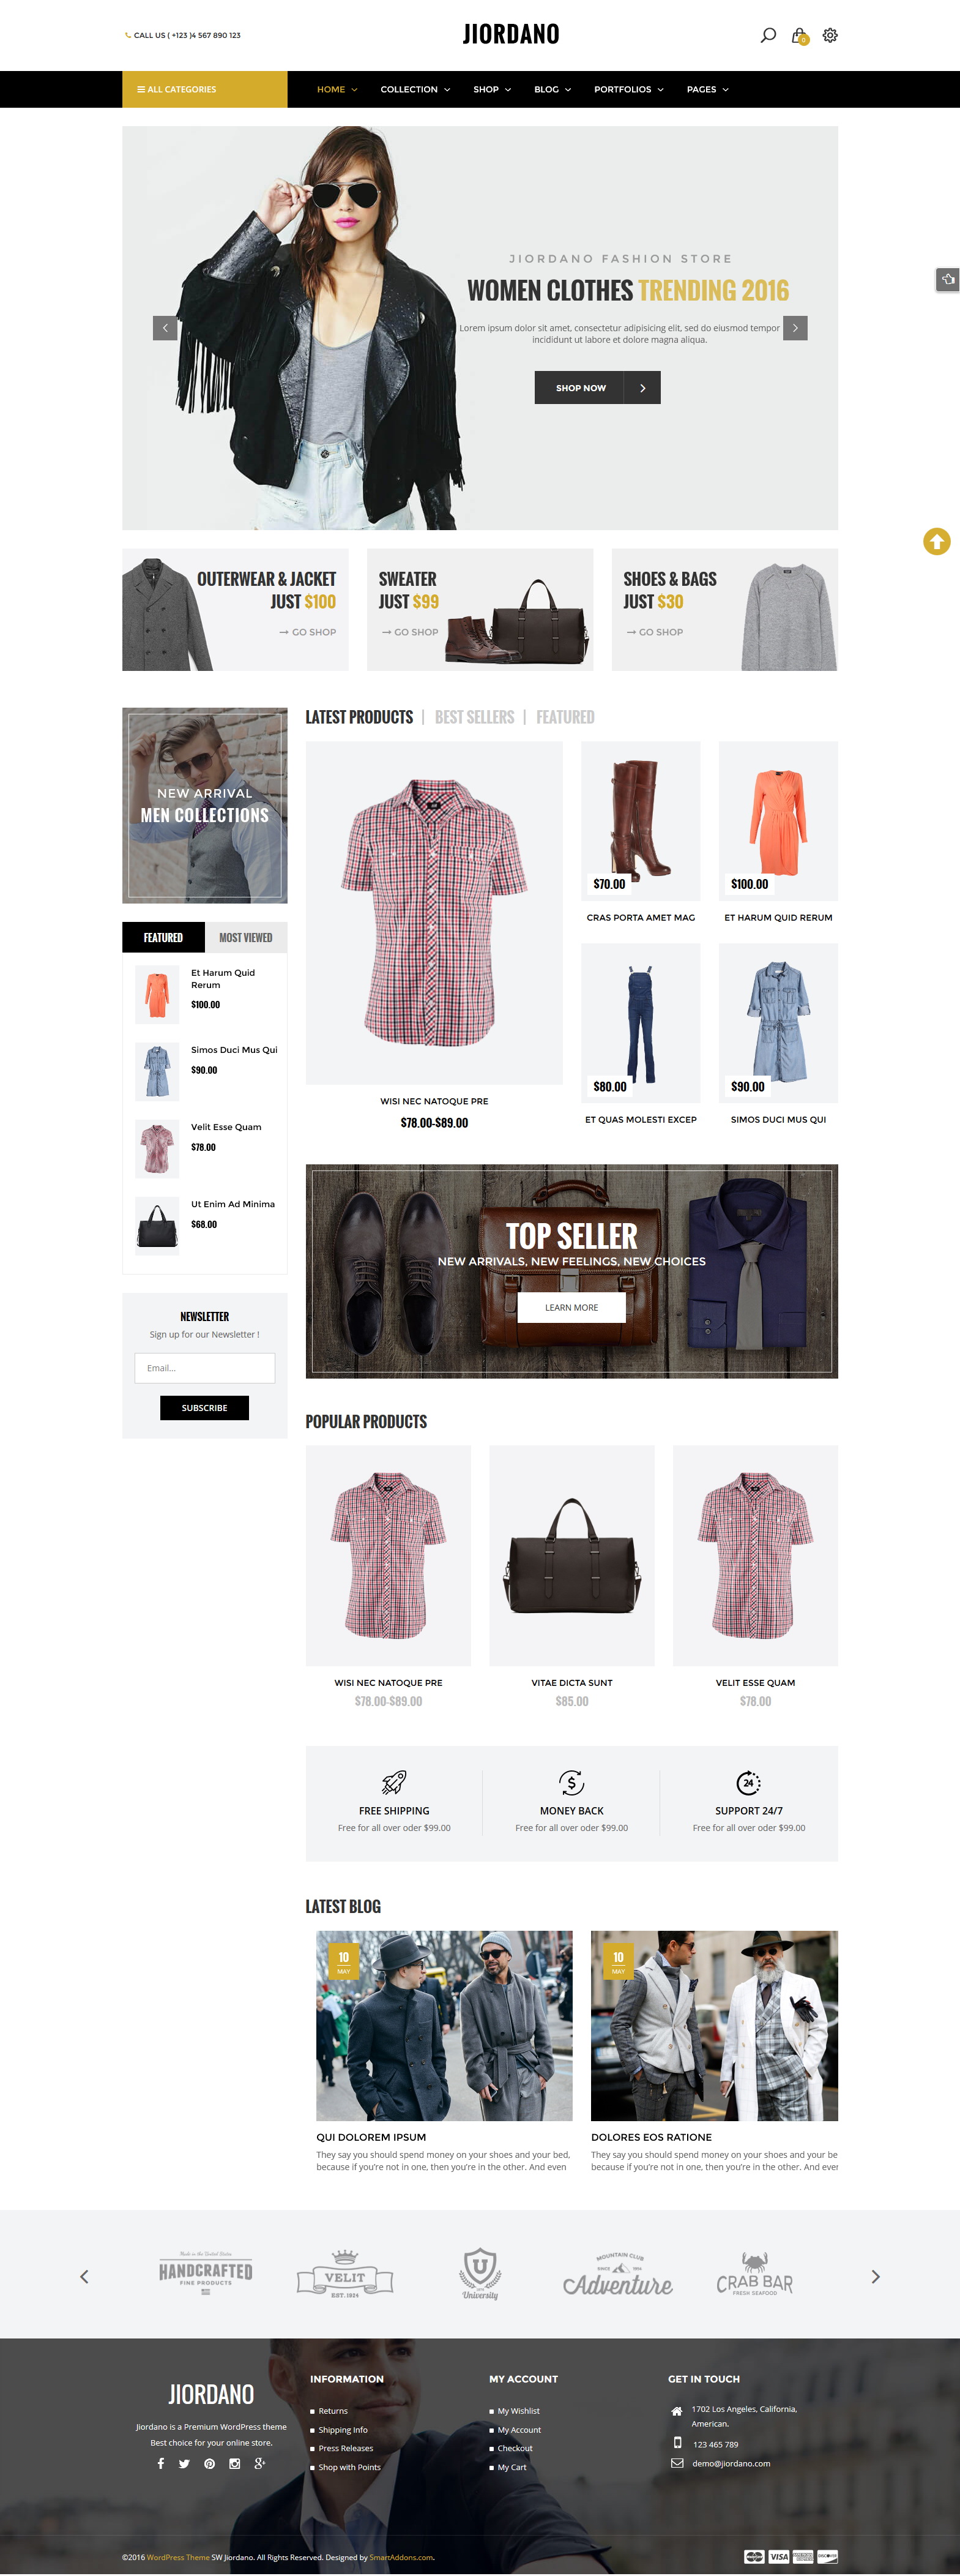Expand the Collection menu dropdown

[x=415, y=90]
